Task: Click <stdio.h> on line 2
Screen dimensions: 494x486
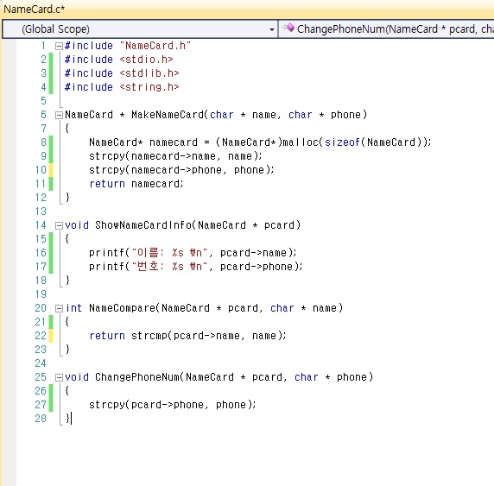Action: tap(146, 60)
